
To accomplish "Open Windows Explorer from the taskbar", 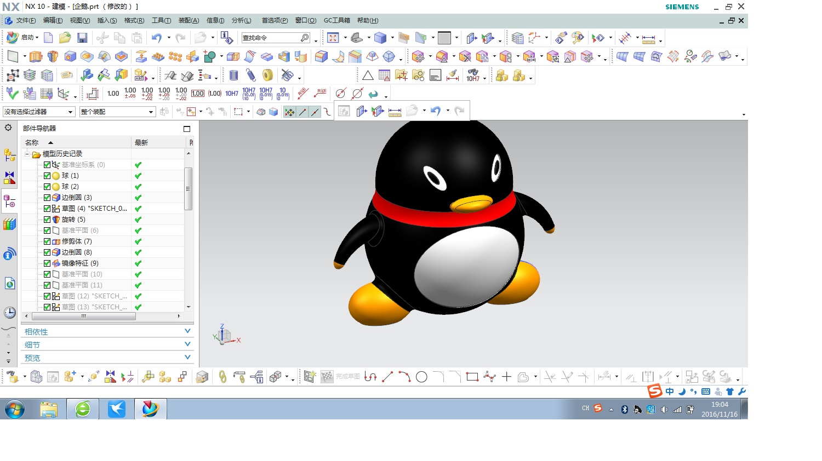I will click(x=49, y=409).
